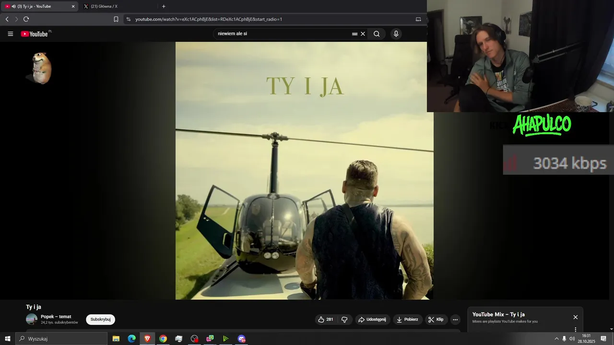
Task: Dislike the video with thumbs down
Action: click(x=344, y=320)
